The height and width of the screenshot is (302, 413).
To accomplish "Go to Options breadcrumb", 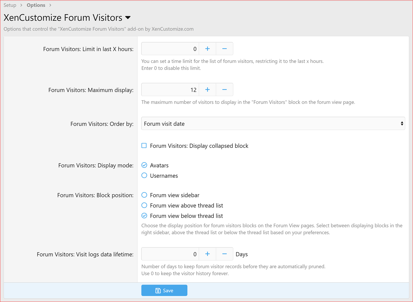I will tap(36, 5).
